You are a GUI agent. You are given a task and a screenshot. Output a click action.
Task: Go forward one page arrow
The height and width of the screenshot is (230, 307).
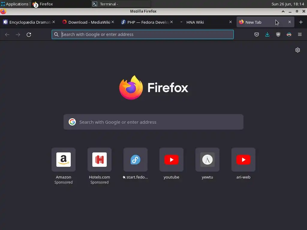[18, 35]
